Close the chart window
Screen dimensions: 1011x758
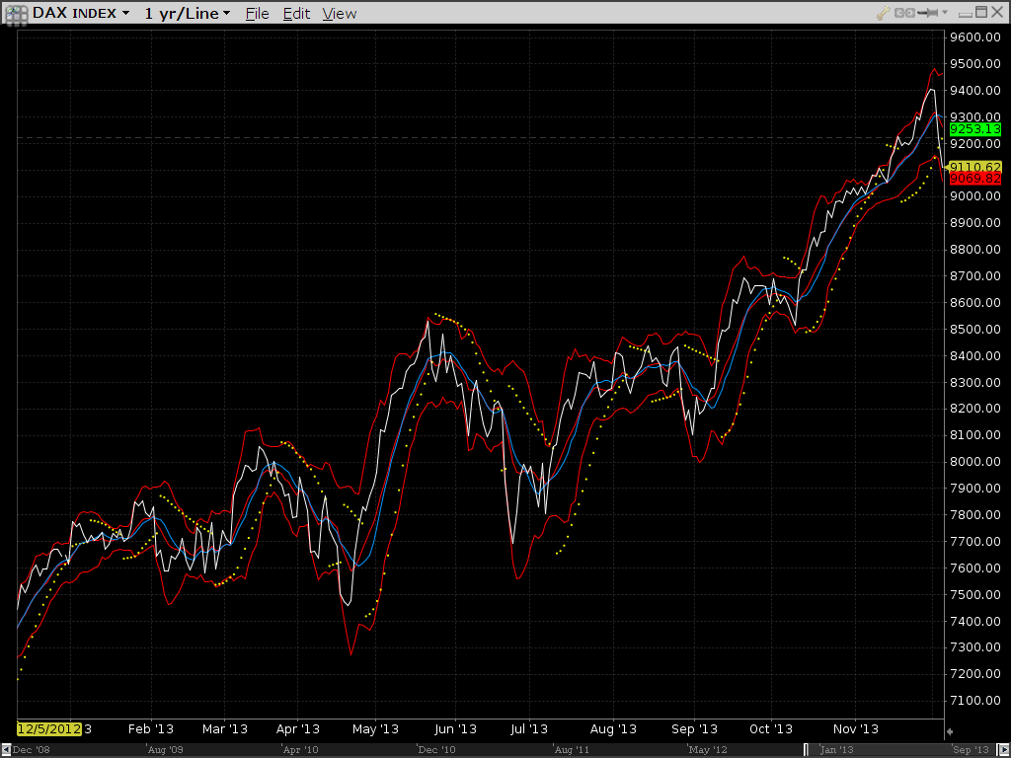(998, 12)
